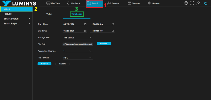This screenshot has height=100, width=211.
Task: Select the Search menu in top bar
Action: tap(94, 3)
